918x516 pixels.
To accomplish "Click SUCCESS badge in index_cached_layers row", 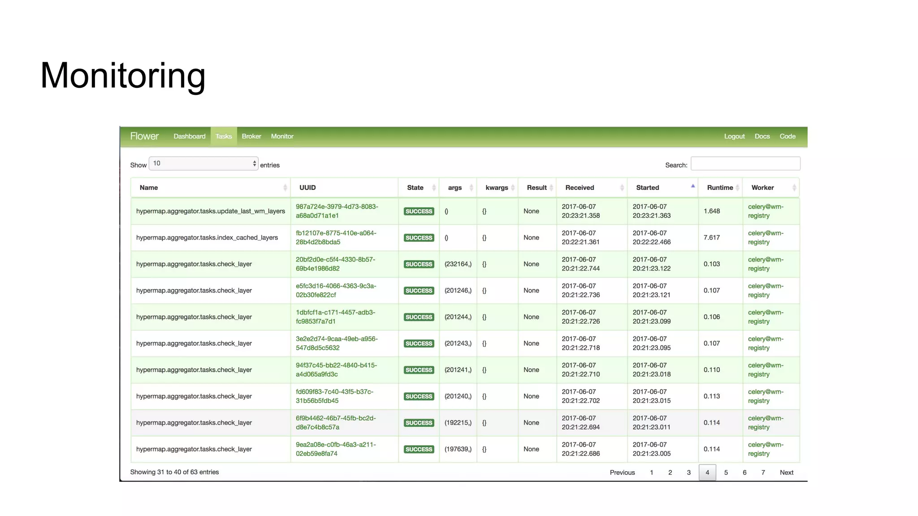I will tap(419, 238).
